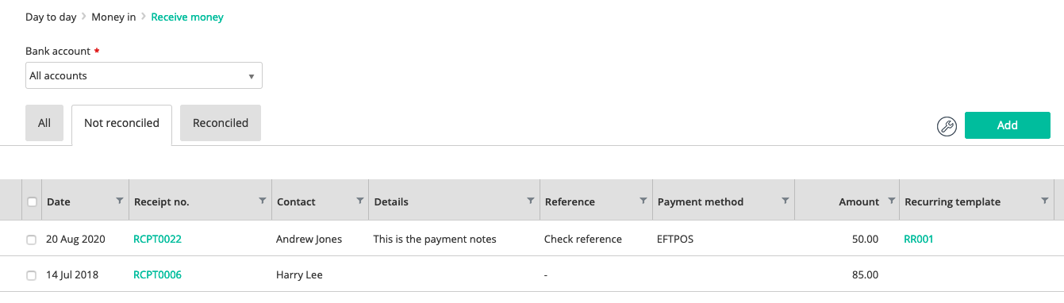Switch to the Reconciled tab
This screenshot has width=1064, height=303.
[221, 123]
